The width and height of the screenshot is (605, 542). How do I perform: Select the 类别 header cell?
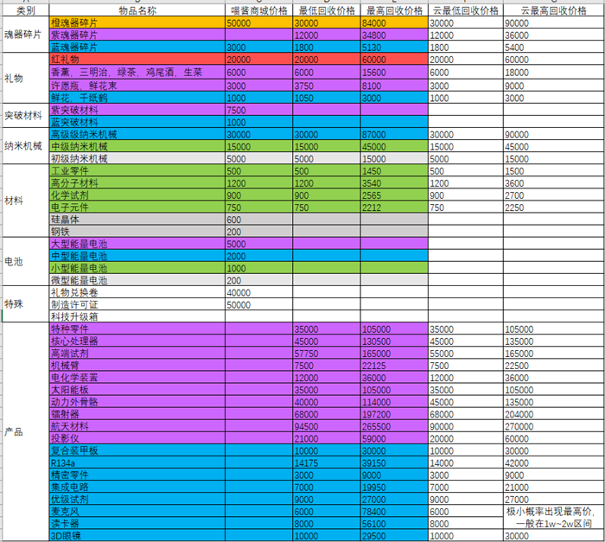(24, 10)
